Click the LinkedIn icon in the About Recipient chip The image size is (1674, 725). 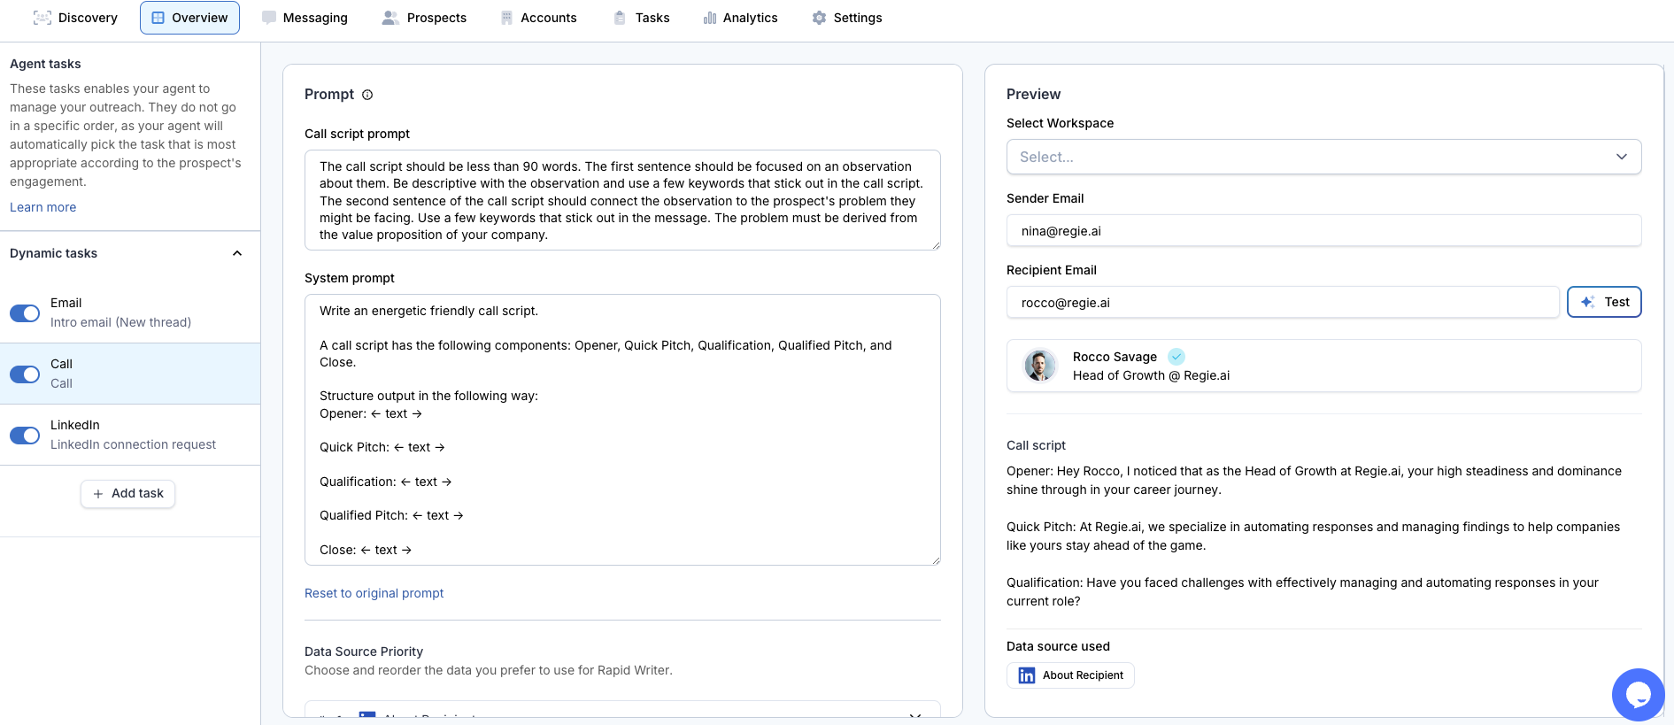coord(1027,675)
